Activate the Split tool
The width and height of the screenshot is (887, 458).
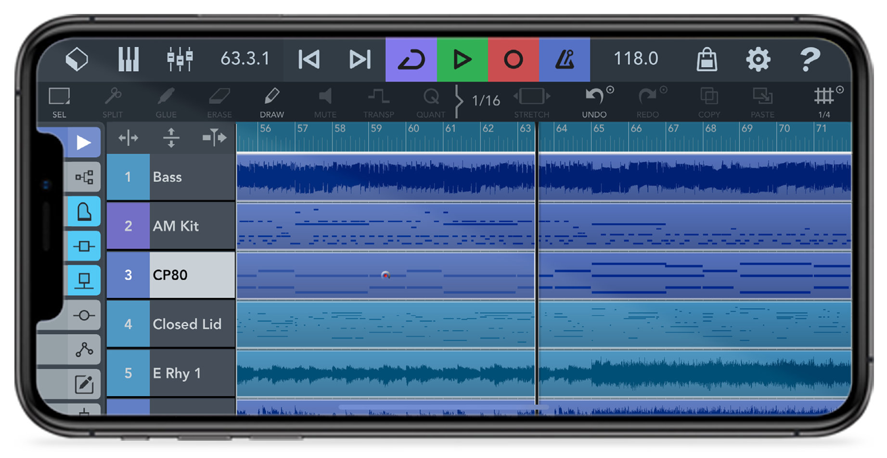click(113, 101)
